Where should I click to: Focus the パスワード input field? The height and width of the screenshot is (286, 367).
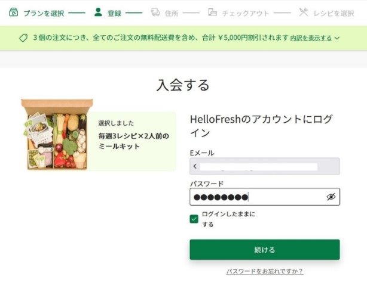click(x=265, y=197)
